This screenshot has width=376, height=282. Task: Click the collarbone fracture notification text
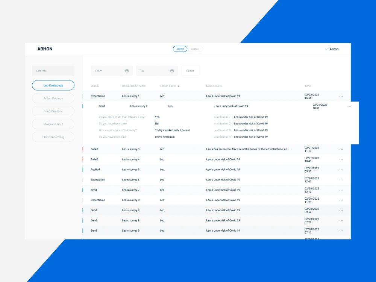pyautogui.click(x=248, y=149)
